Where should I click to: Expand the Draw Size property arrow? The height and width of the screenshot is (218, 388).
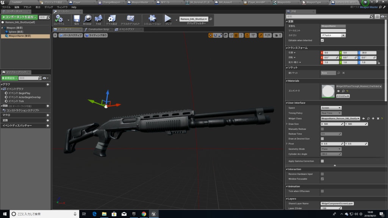pos(287,124)
